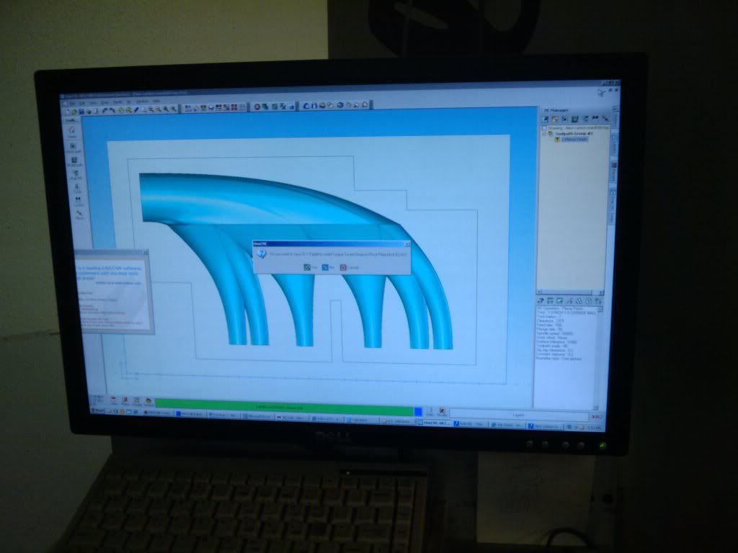The image size is (738, 553).
Task: Enable the Drawing checkbox in NC Manager tree
Action: (544, 128)
